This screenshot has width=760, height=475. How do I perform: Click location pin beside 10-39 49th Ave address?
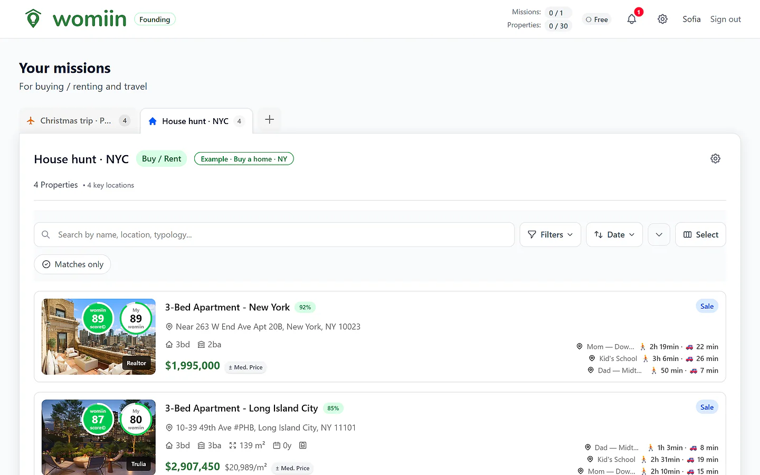coord(169,427)
